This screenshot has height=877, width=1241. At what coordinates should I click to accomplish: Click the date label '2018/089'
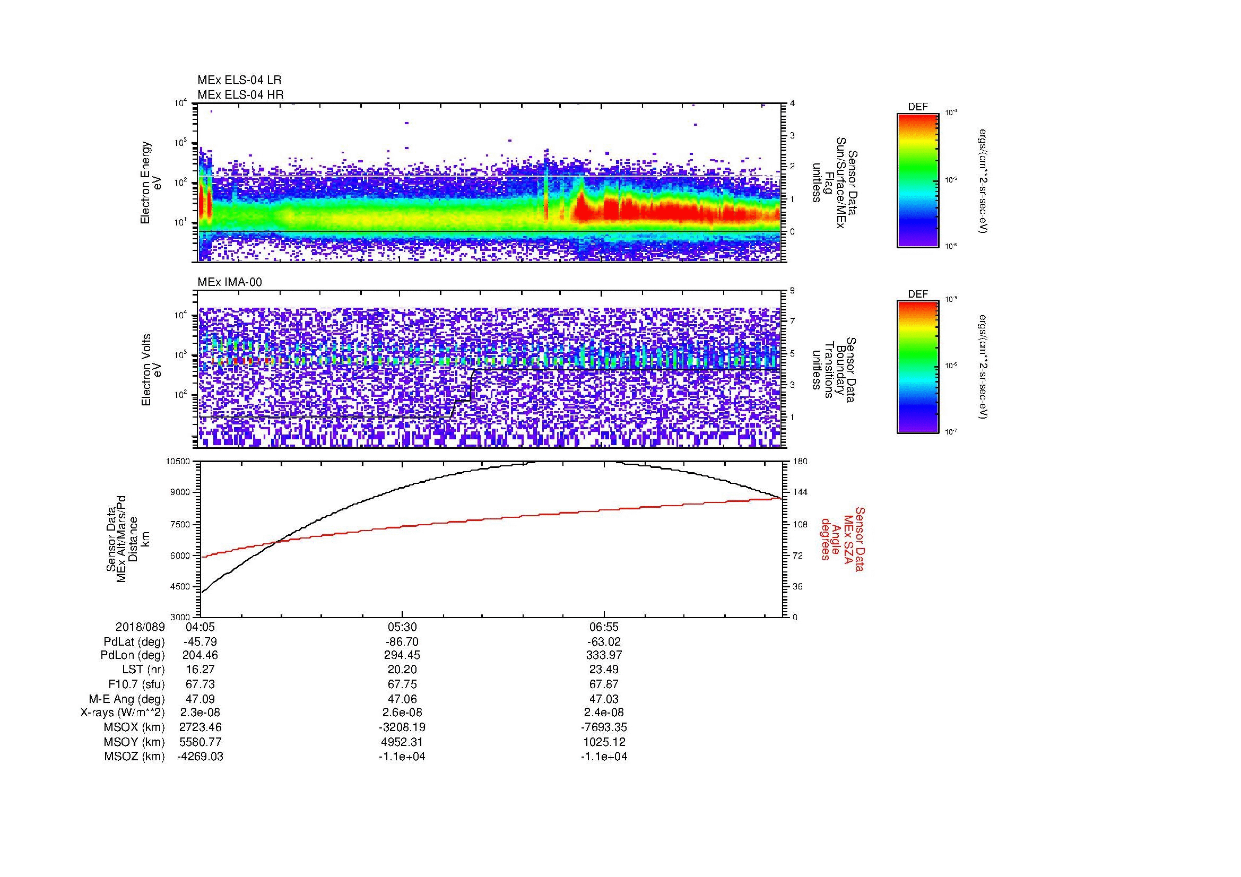point(140,627)
